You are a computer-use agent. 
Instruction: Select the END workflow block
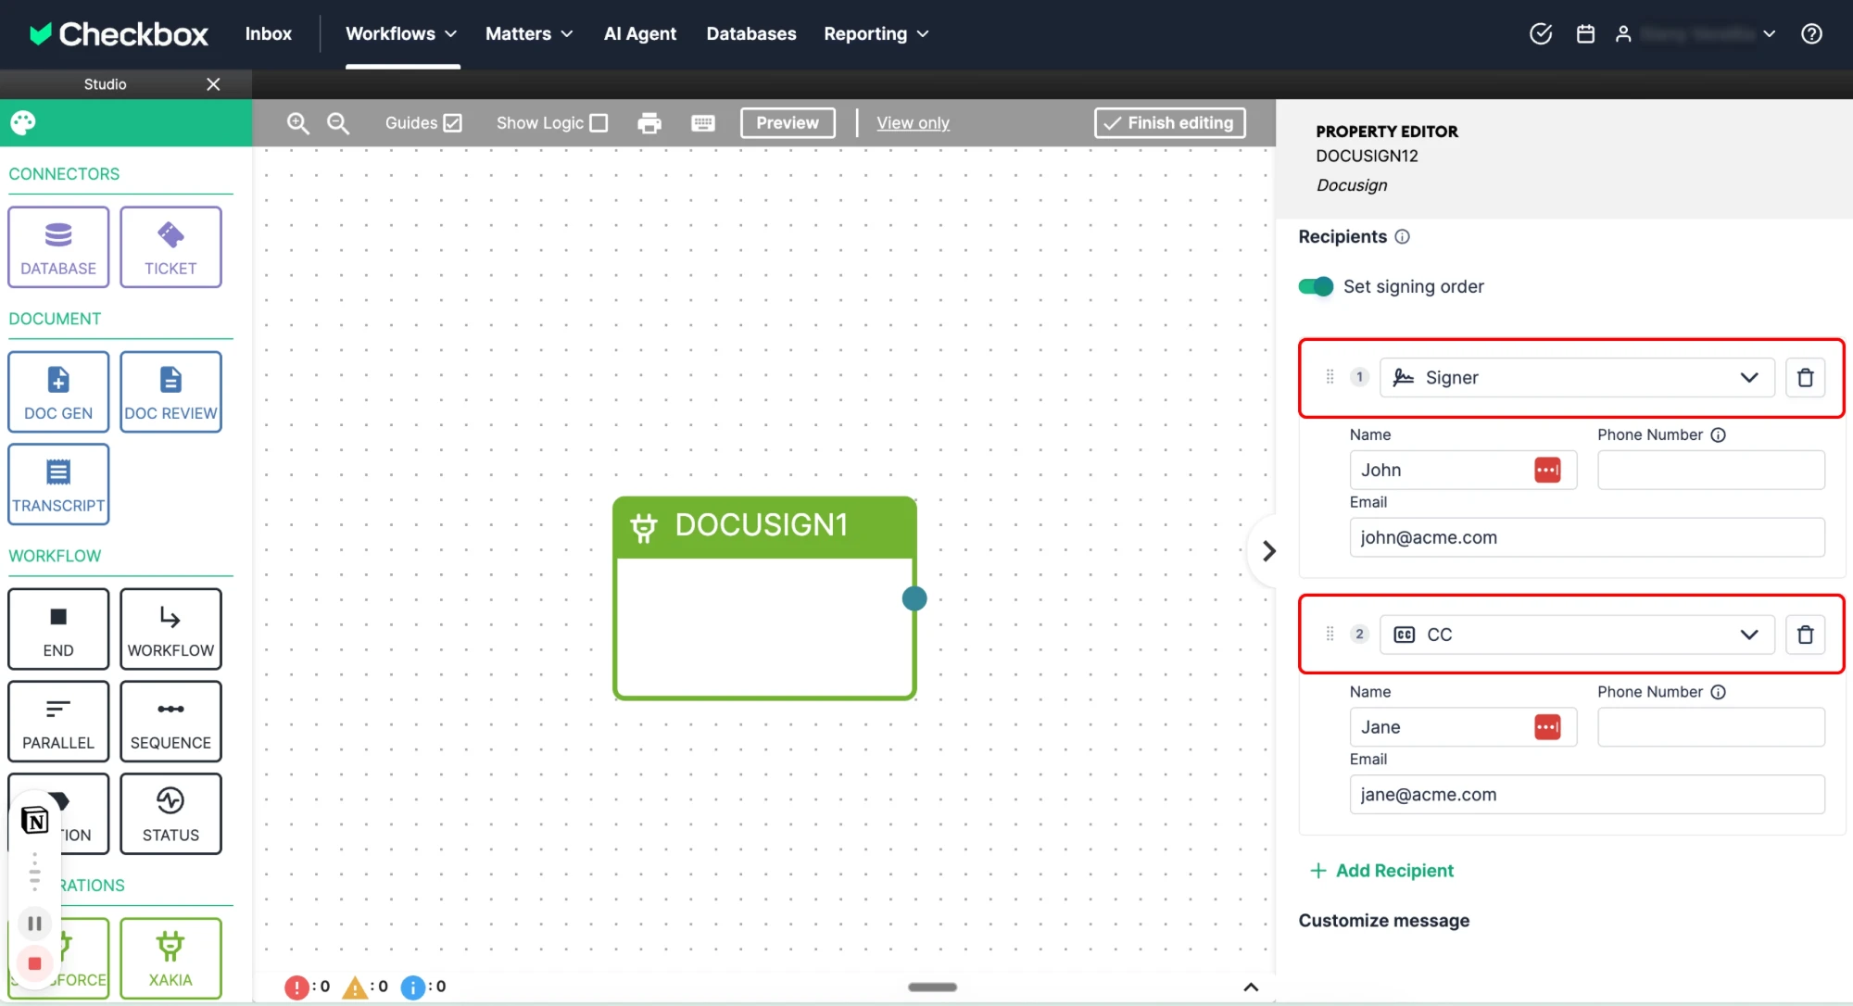[x=58, y=628]
